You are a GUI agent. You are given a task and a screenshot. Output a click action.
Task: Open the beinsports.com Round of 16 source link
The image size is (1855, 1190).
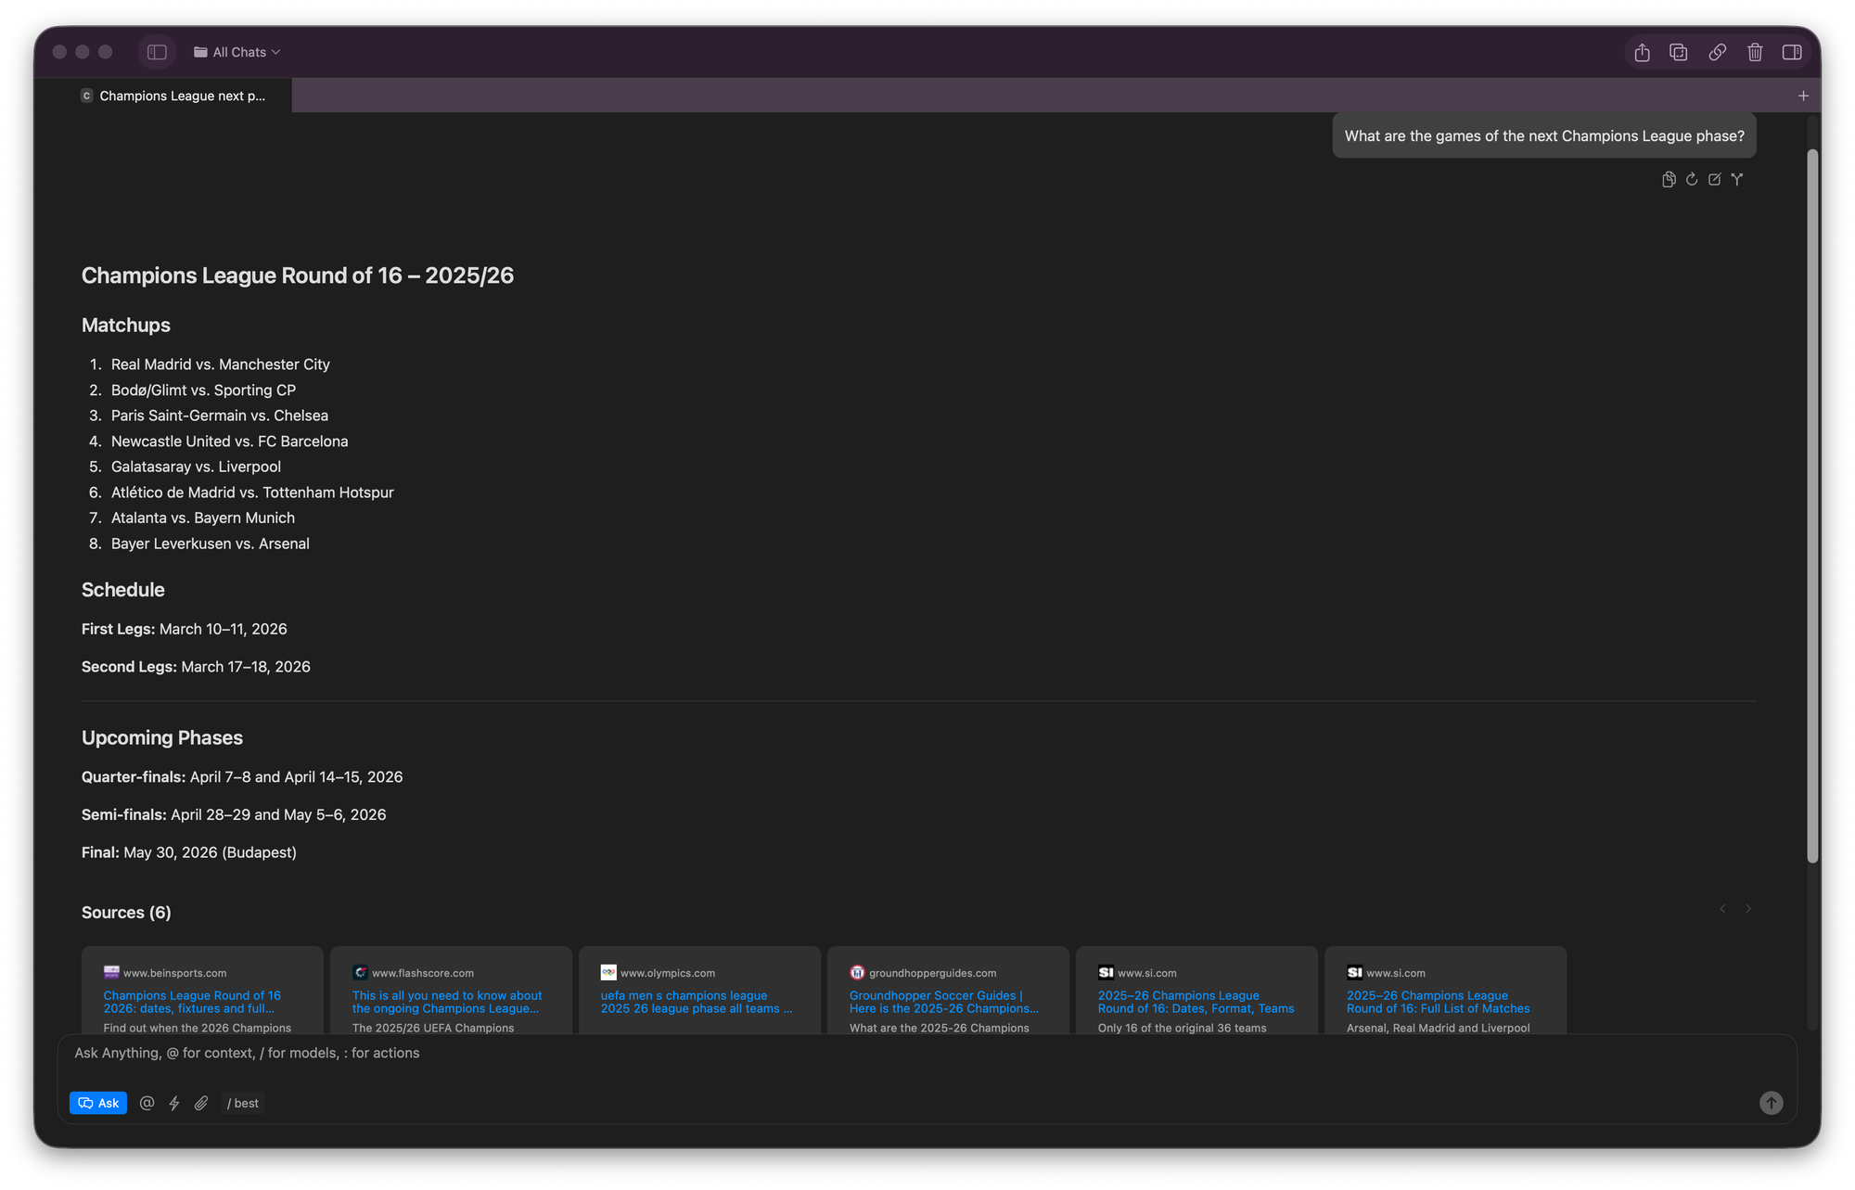coord(192,1002)
